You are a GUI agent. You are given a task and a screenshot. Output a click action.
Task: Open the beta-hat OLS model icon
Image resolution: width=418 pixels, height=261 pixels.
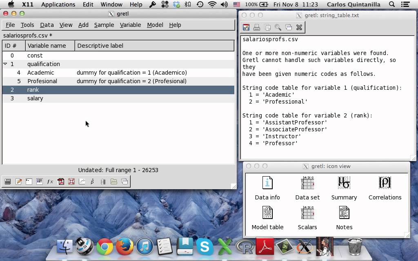point(93,181)
